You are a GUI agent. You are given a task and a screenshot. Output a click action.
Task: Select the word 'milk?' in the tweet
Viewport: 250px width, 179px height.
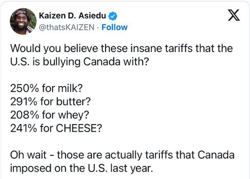pyautogui.click(x=70, y=88)
